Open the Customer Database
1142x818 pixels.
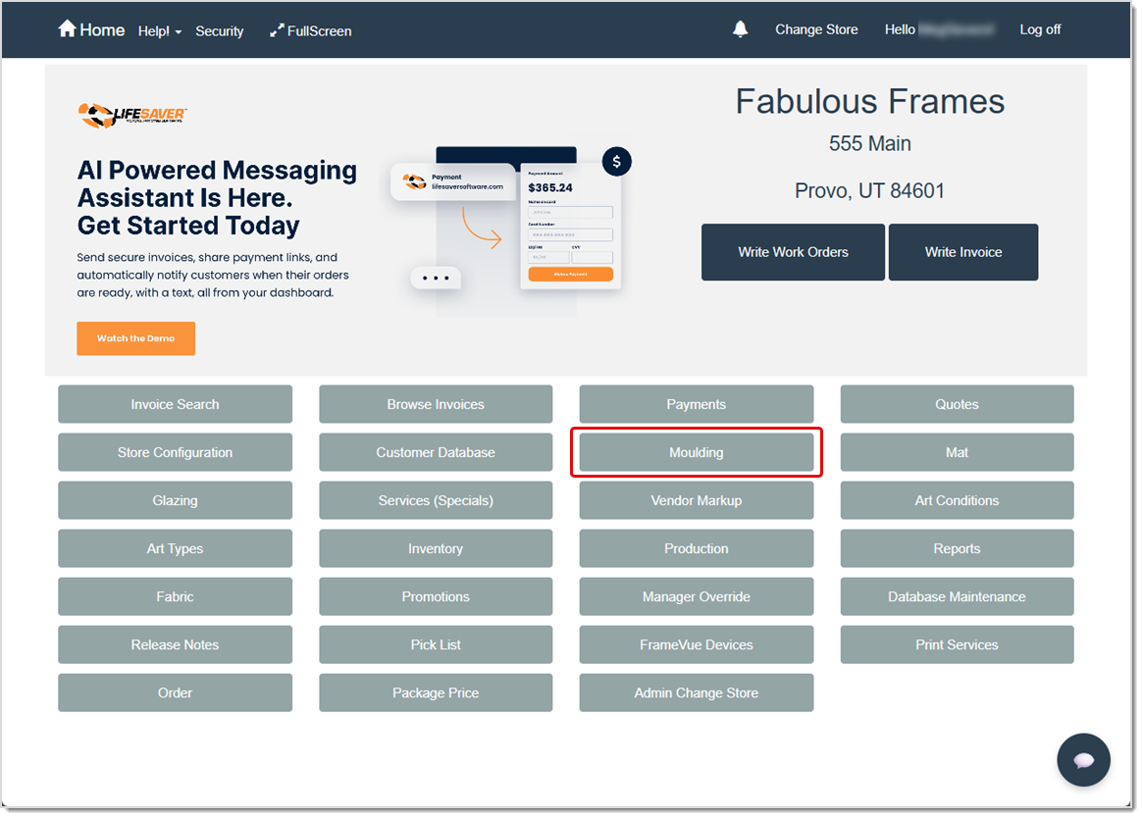[x=436, y=452]
